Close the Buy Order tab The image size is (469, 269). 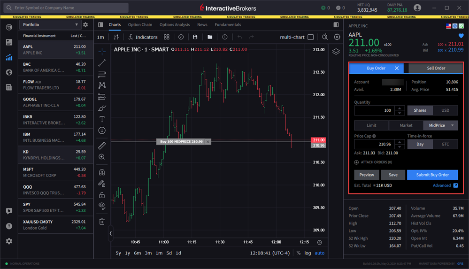pos(397,68)
